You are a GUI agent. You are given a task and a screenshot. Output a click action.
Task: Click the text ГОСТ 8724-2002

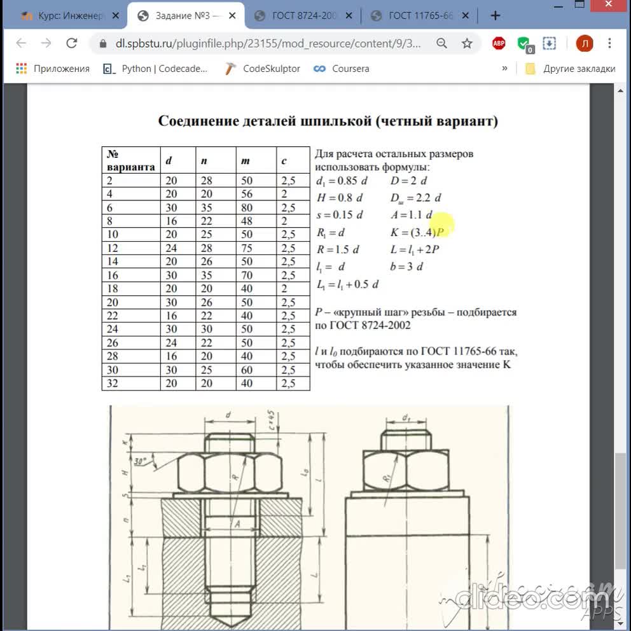pyautogui.click(x=370, y=325)
